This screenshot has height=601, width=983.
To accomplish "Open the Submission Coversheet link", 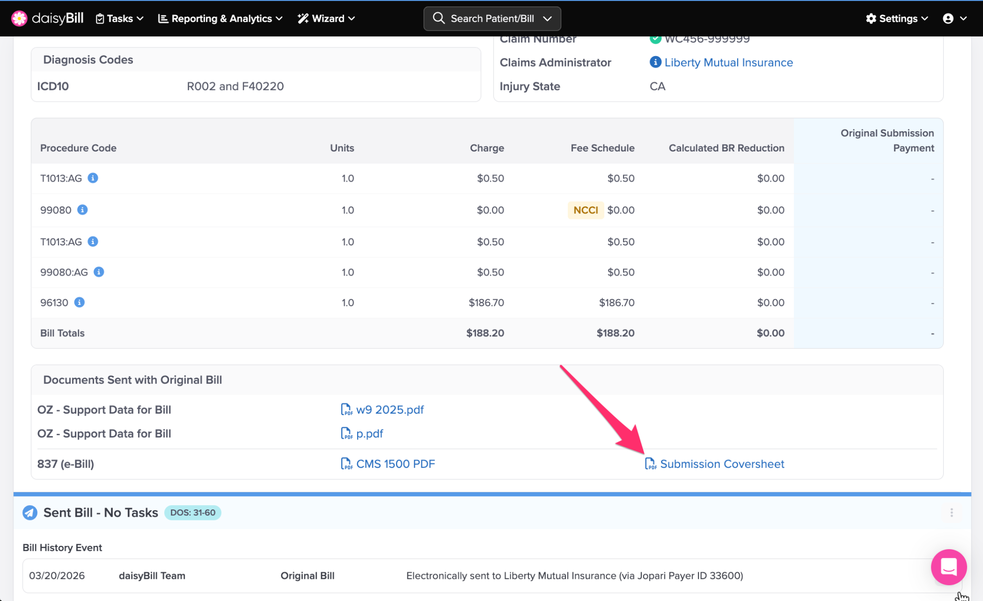I will coord(721,464).
